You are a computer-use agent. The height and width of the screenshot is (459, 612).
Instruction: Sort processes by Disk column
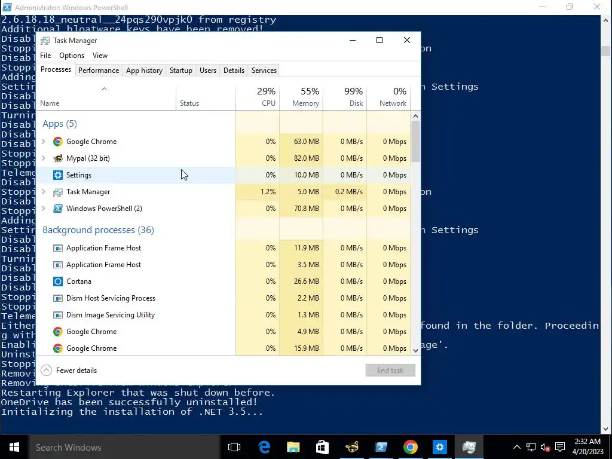pyautogui.click(x=345, y=97)
